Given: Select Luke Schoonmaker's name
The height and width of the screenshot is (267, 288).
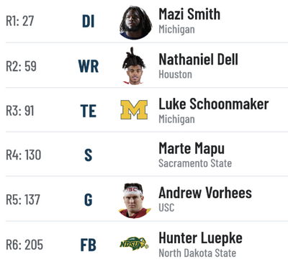Looking at the screenshot, I should [214, 104].
